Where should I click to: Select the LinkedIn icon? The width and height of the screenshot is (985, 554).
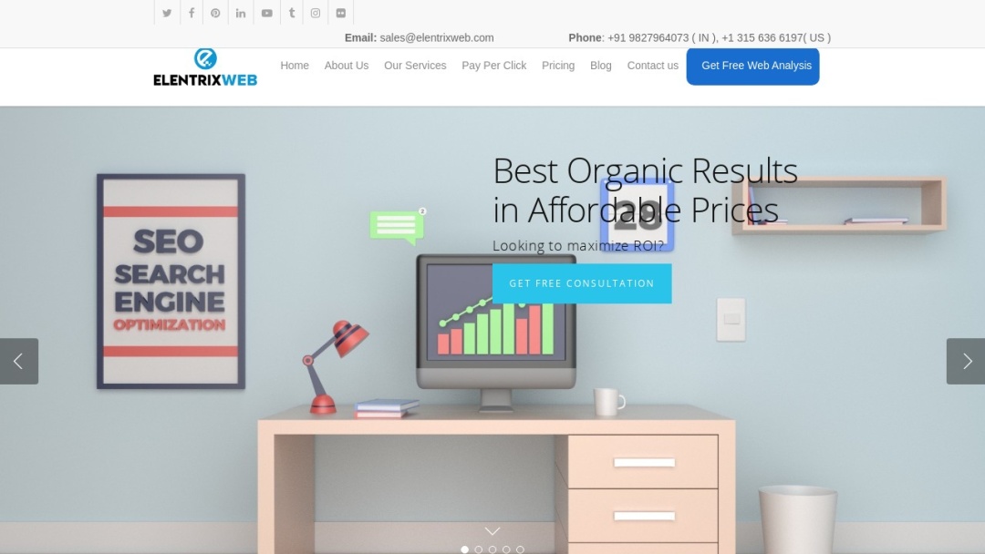click(x=240, y=13)
